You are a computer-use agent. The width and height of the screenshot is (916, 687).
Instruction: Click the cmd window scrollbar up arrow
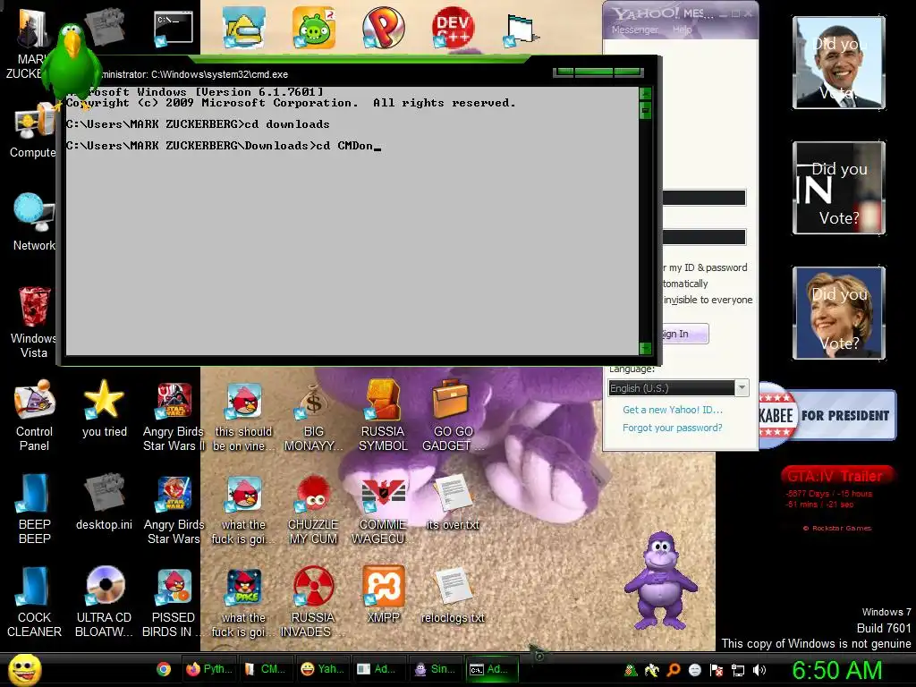pyautogui.click(x=646, y=93)
